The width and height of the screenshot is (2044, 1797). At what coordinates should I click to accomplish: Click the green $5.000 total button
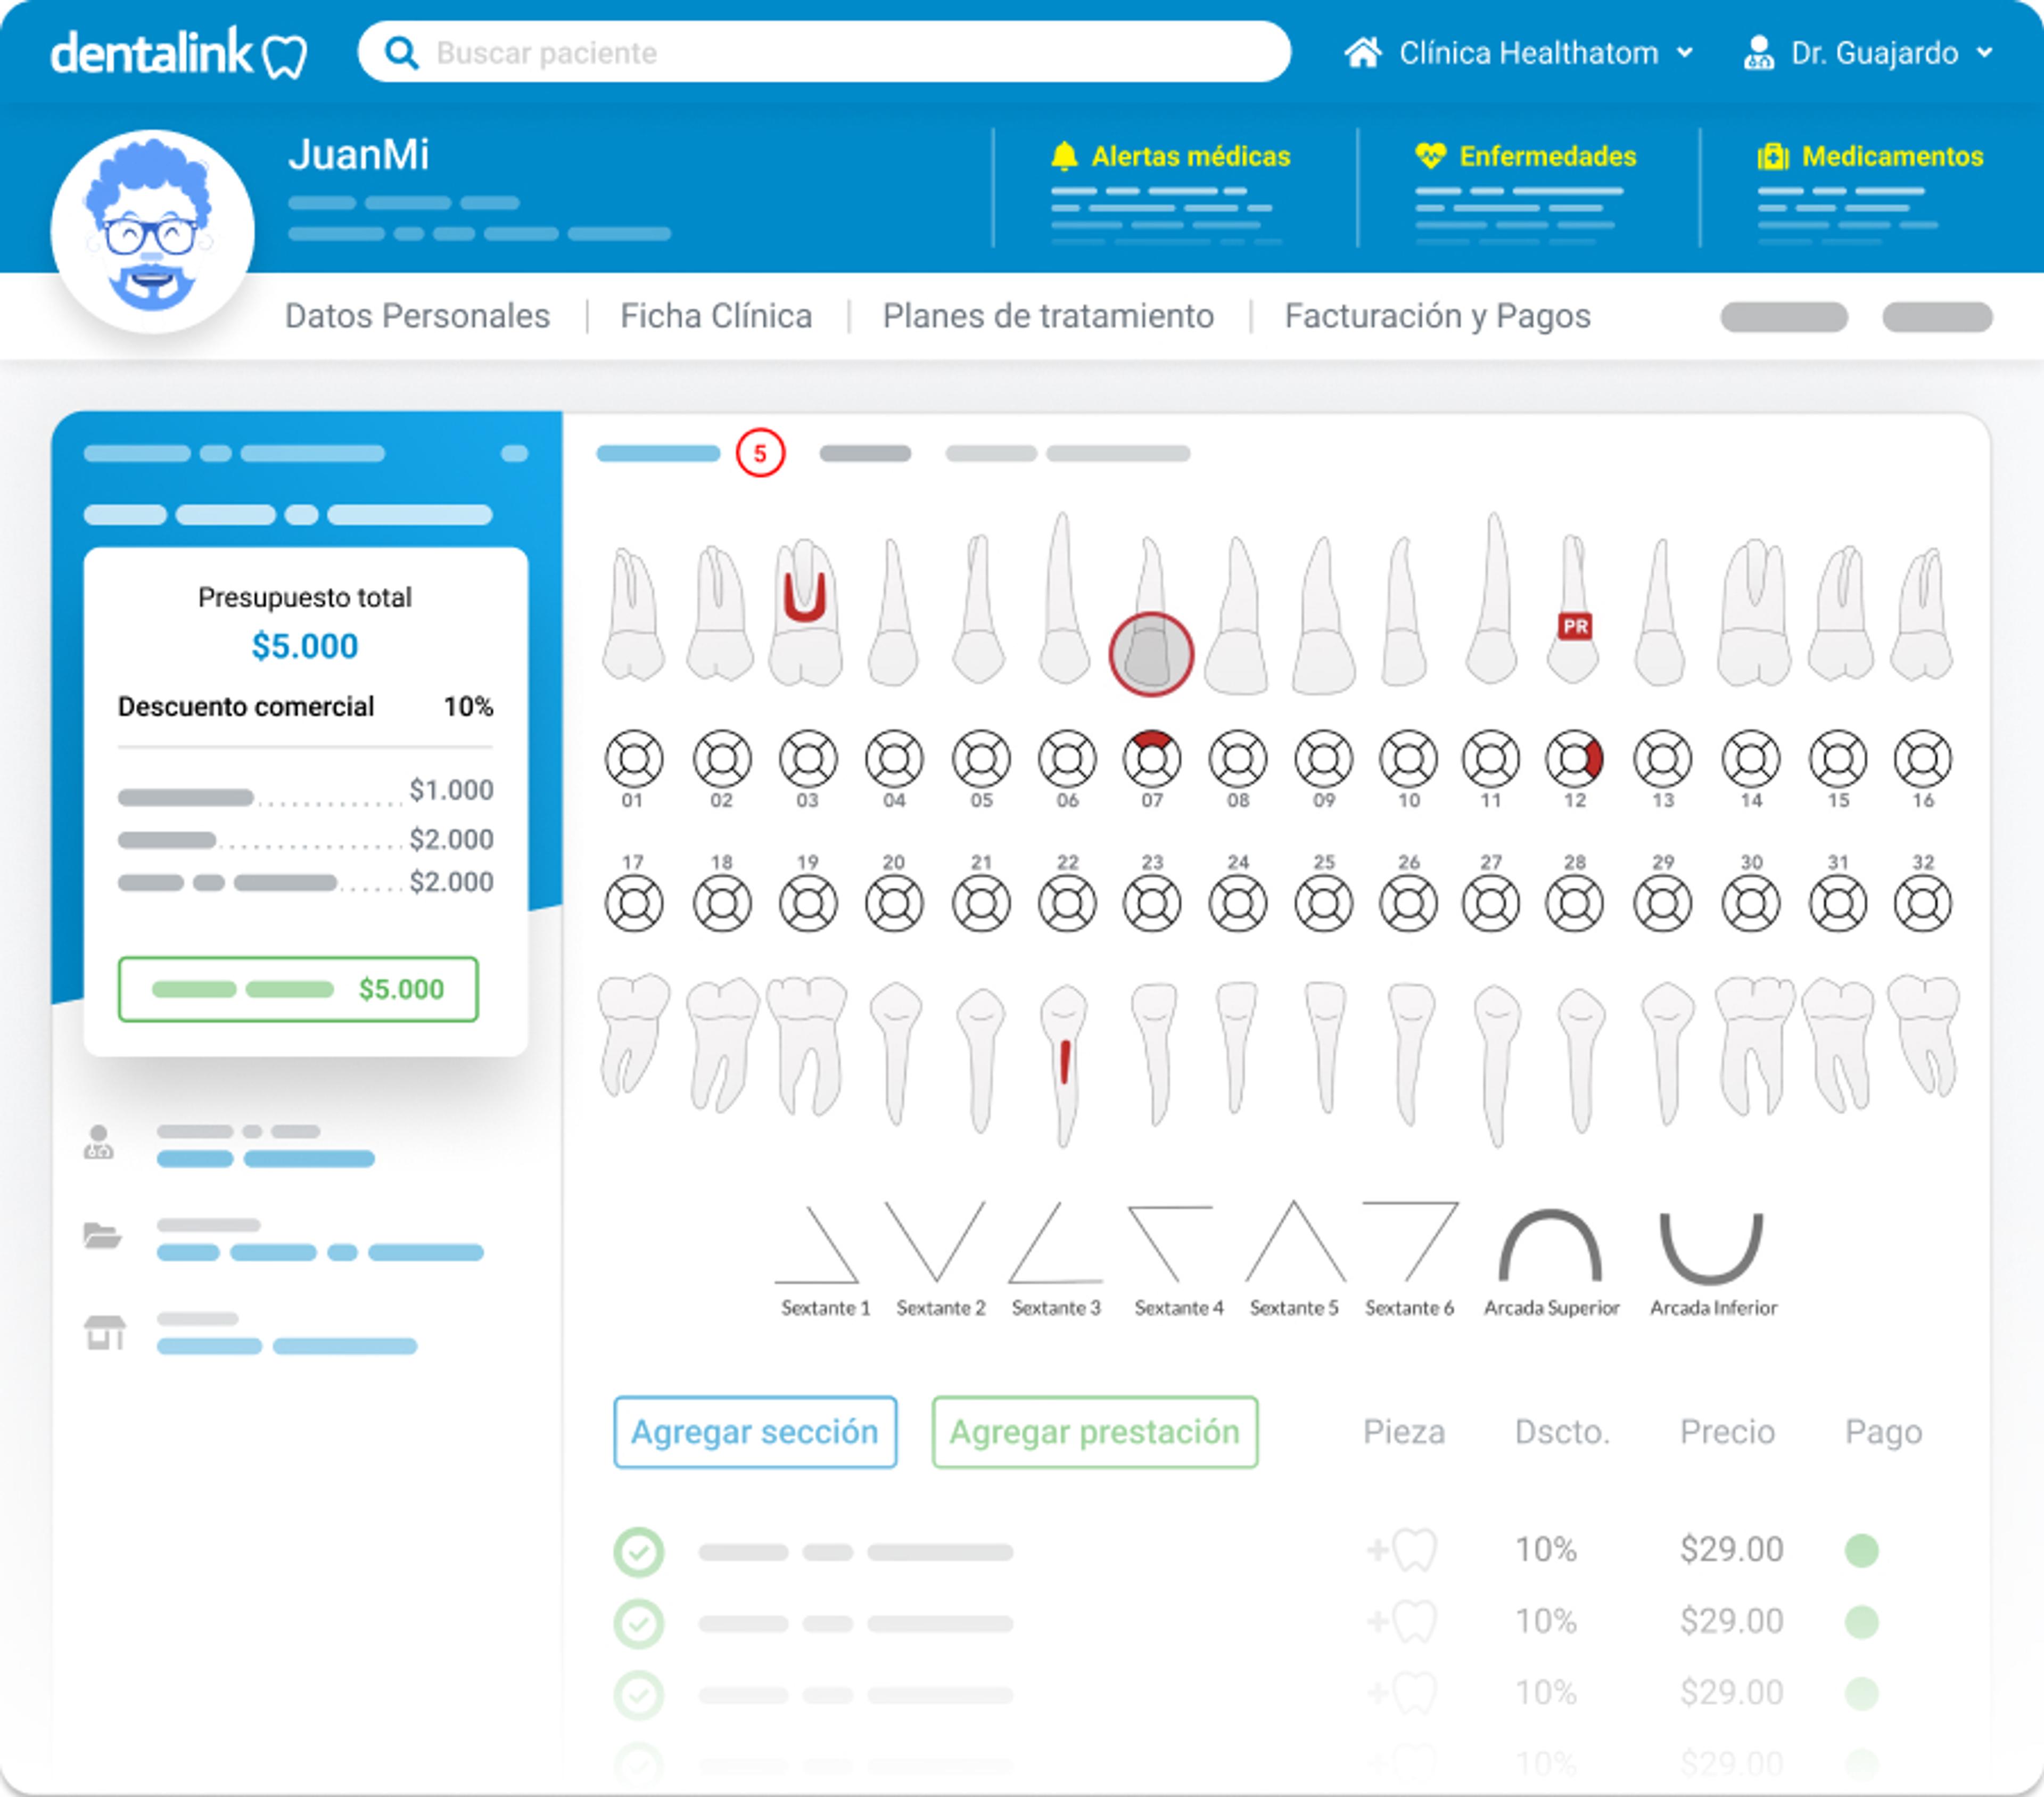[298, 989]
